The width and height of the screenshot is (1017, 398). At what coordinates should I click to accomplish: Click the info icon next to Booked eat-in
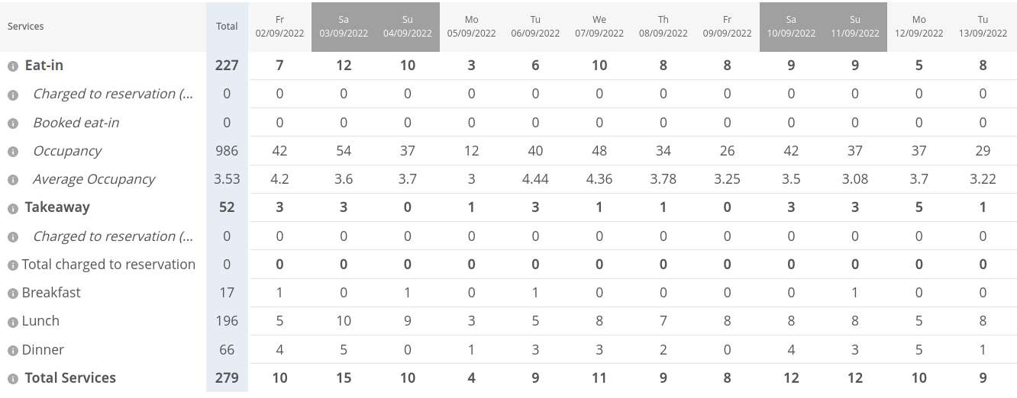click(x=13, y=124)
